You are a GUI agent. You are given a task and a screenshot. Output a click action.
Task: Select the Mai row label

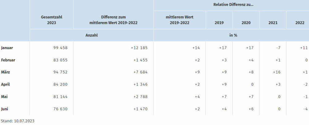[4, 97]
